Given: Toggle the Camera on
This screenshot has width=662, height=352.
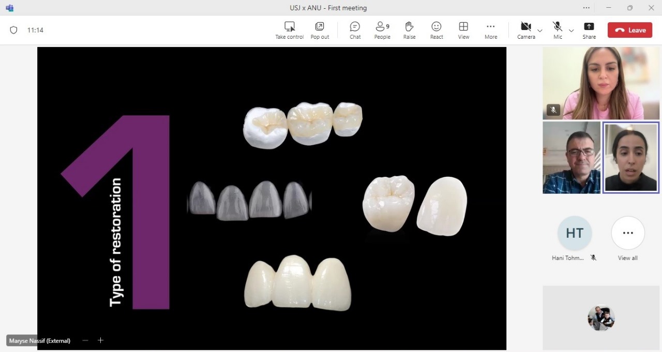Looking at the screenshot, I should pyautogui.click(x=525, y=27).
